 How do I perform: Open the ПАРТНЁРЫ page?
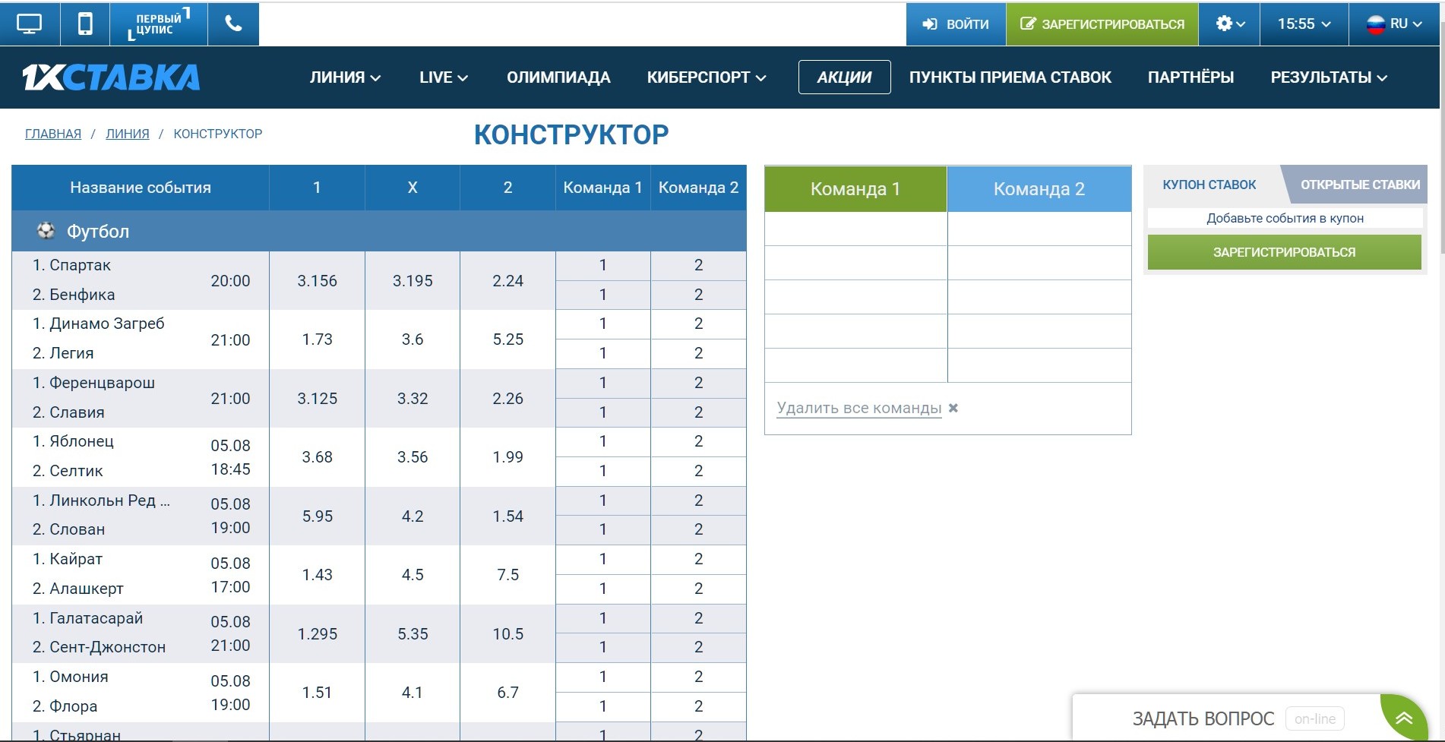[x=1190, y=77]
